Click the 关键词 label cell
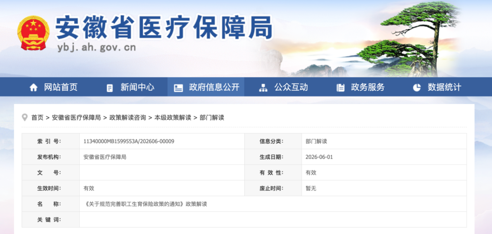Screen dimensions: 492x234 pyautogui.click(x=51, y=219)
